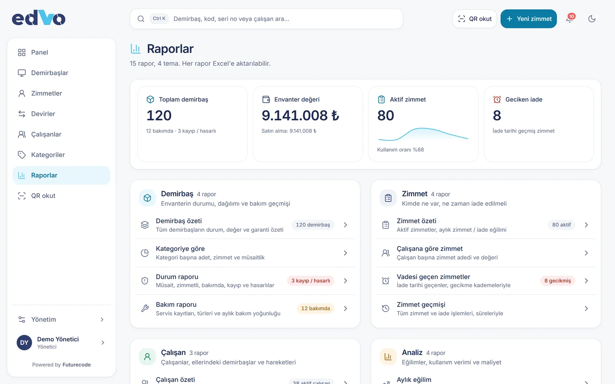Click the Analiz section chart icon
The width and height of the screenshot is (615, 384).
[388, 357]
